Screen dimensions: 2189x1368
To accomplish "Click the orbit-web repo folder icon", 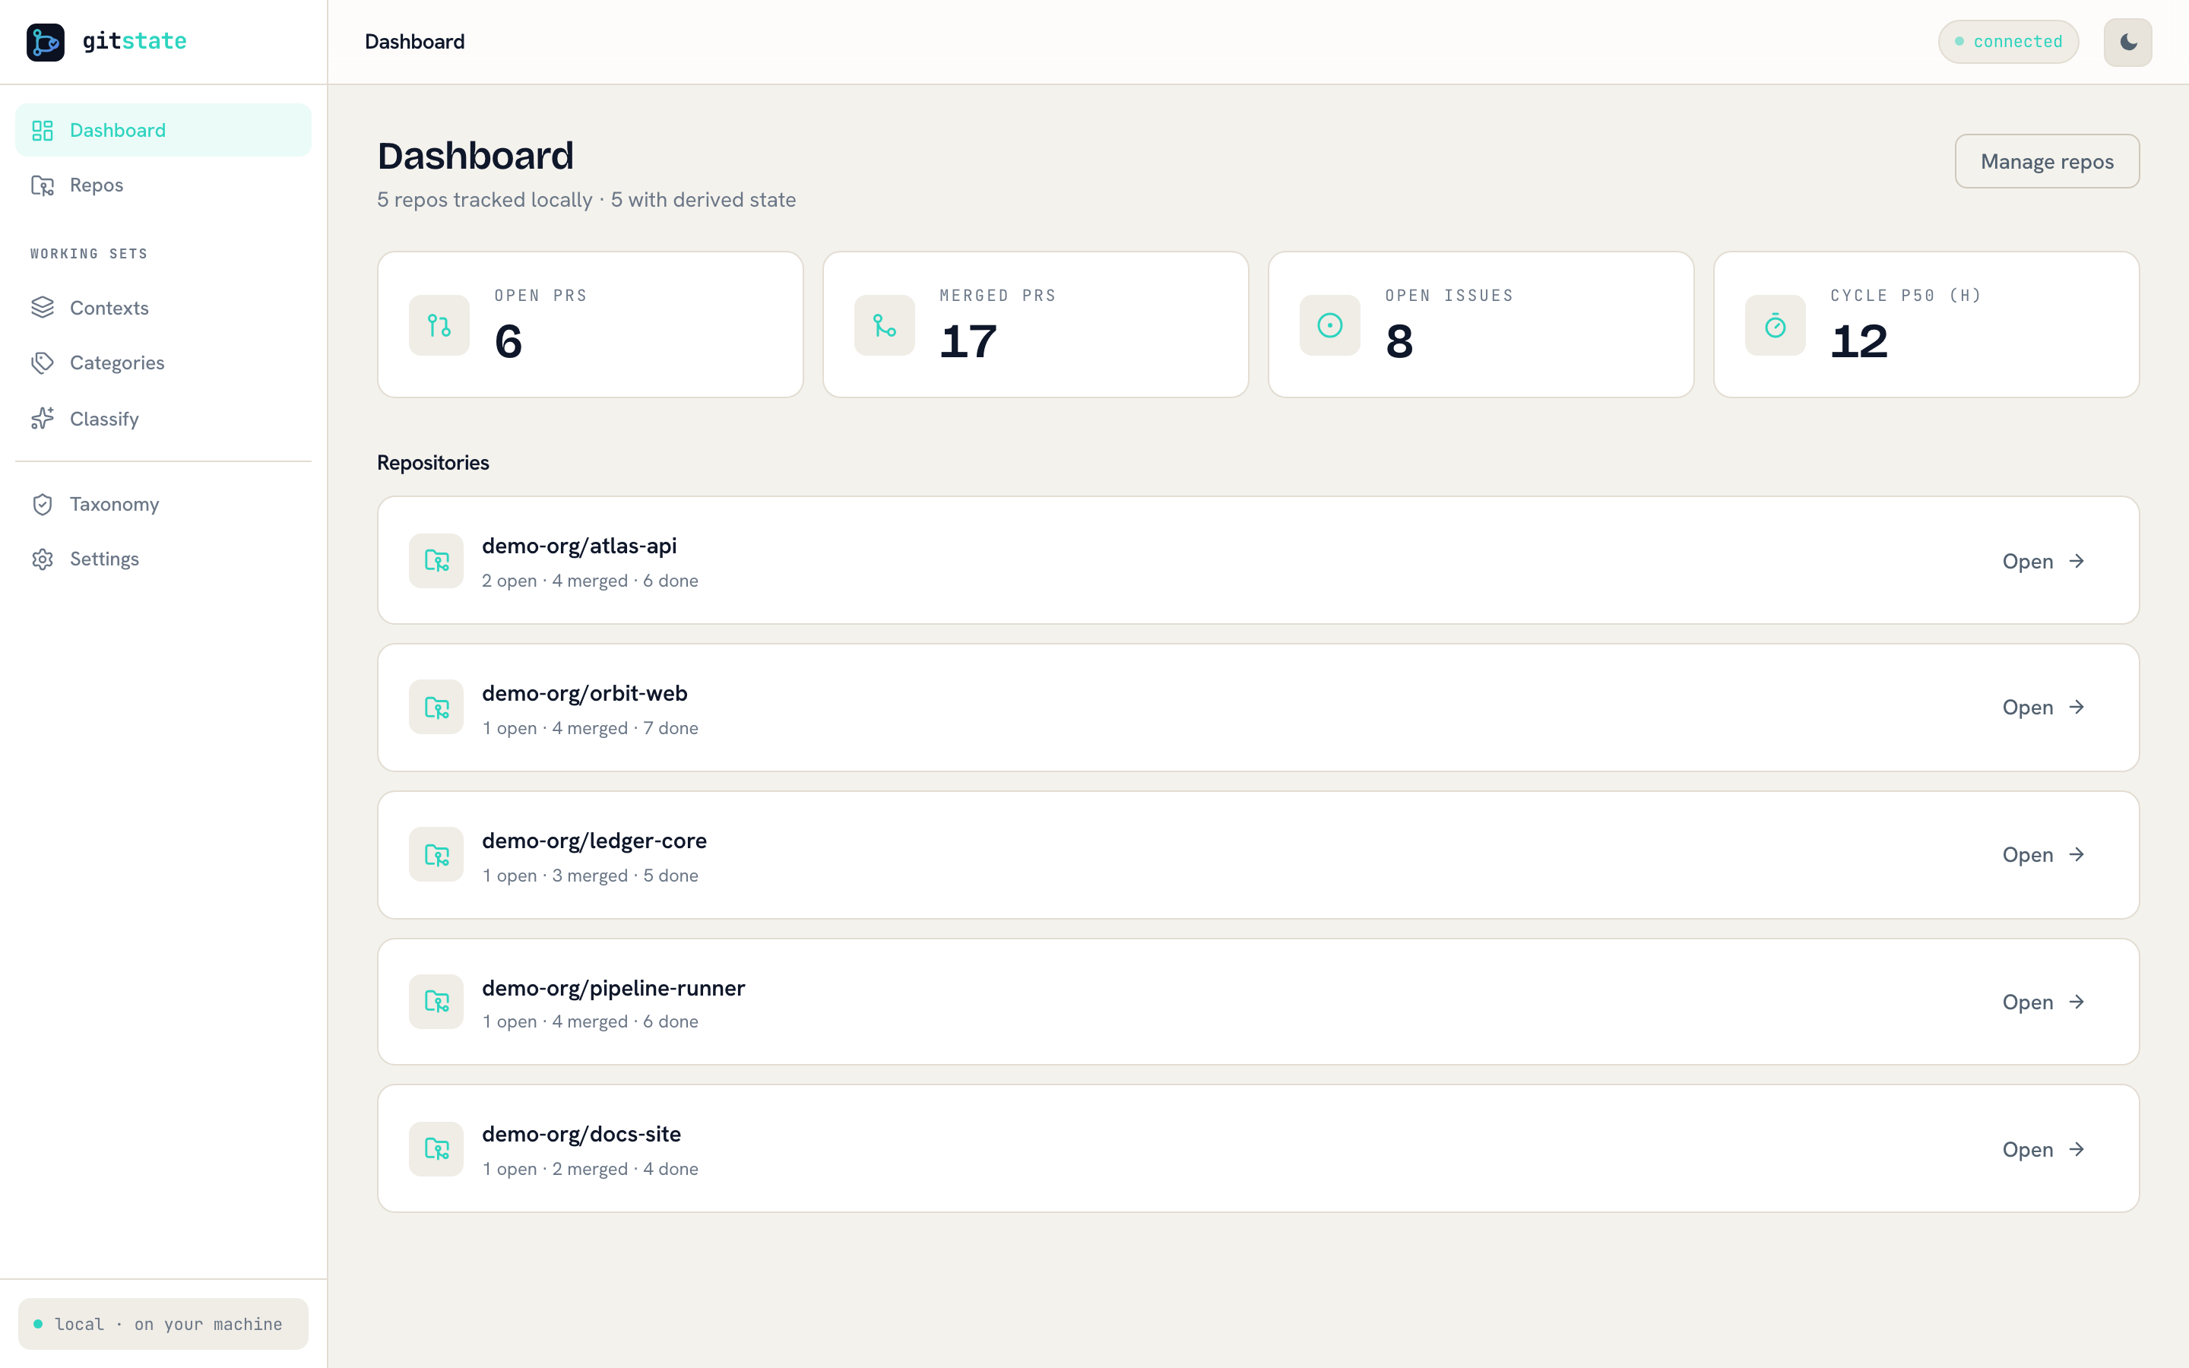I will pyautogui.click(x=436, y=708).
